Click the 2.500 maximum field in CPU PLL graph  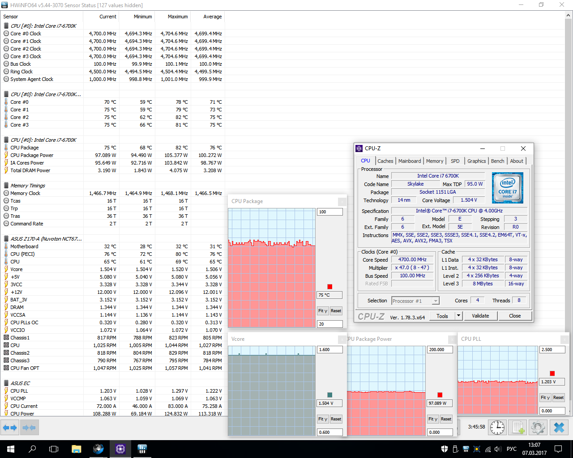coord(552,350)
